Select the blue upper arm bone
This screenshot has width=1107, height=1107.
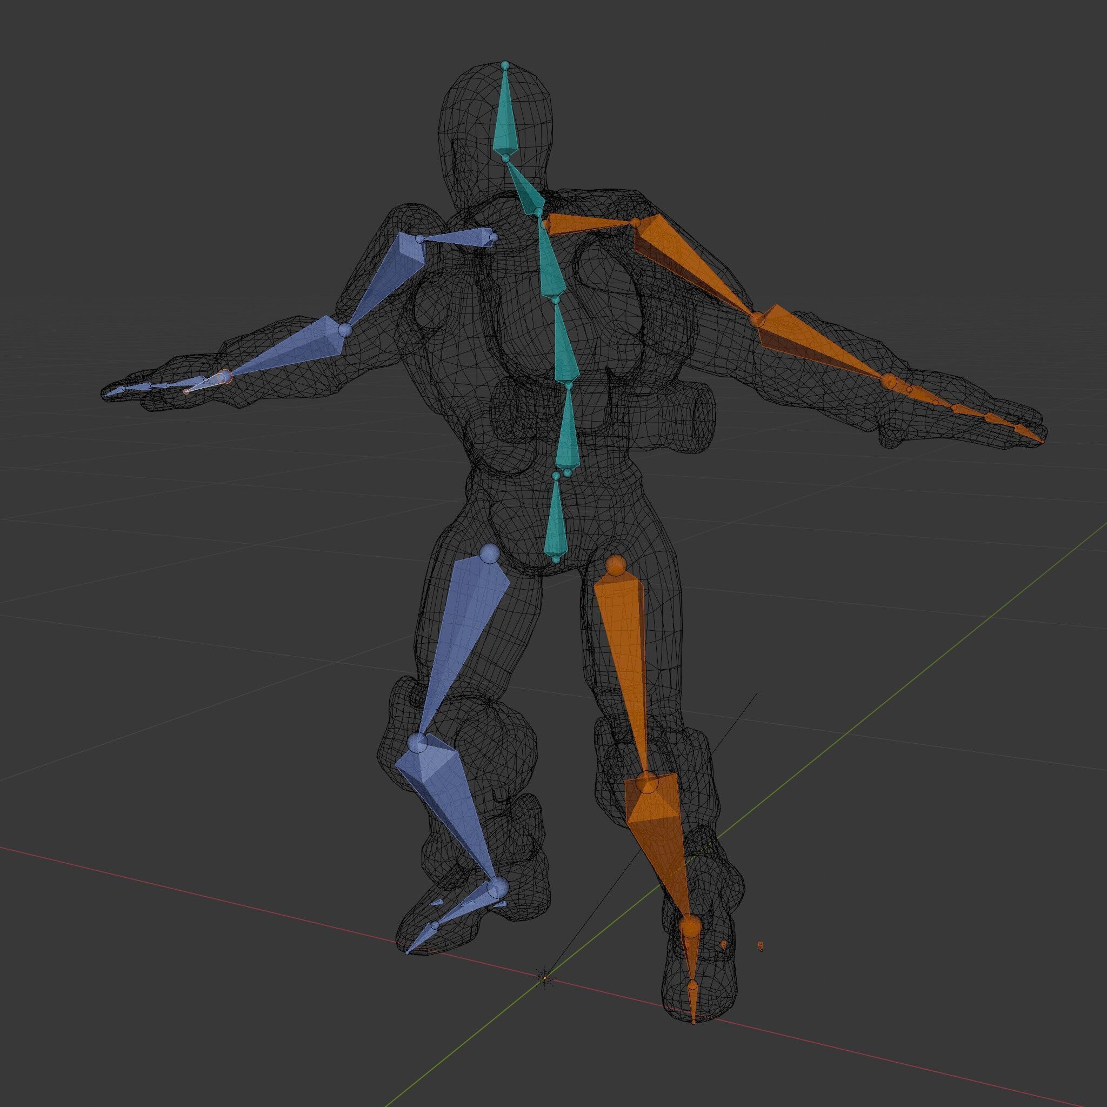[390, 278]
